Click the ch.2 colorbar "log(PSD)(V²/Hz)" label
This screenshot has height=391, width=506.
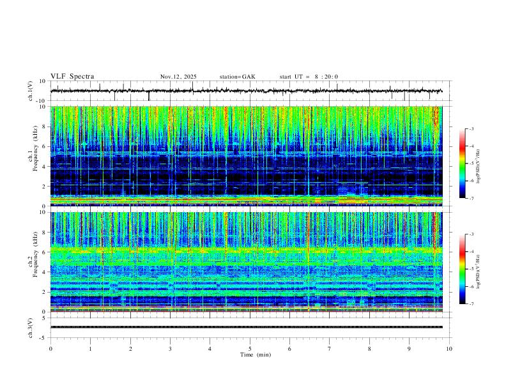tap(478, 272)
